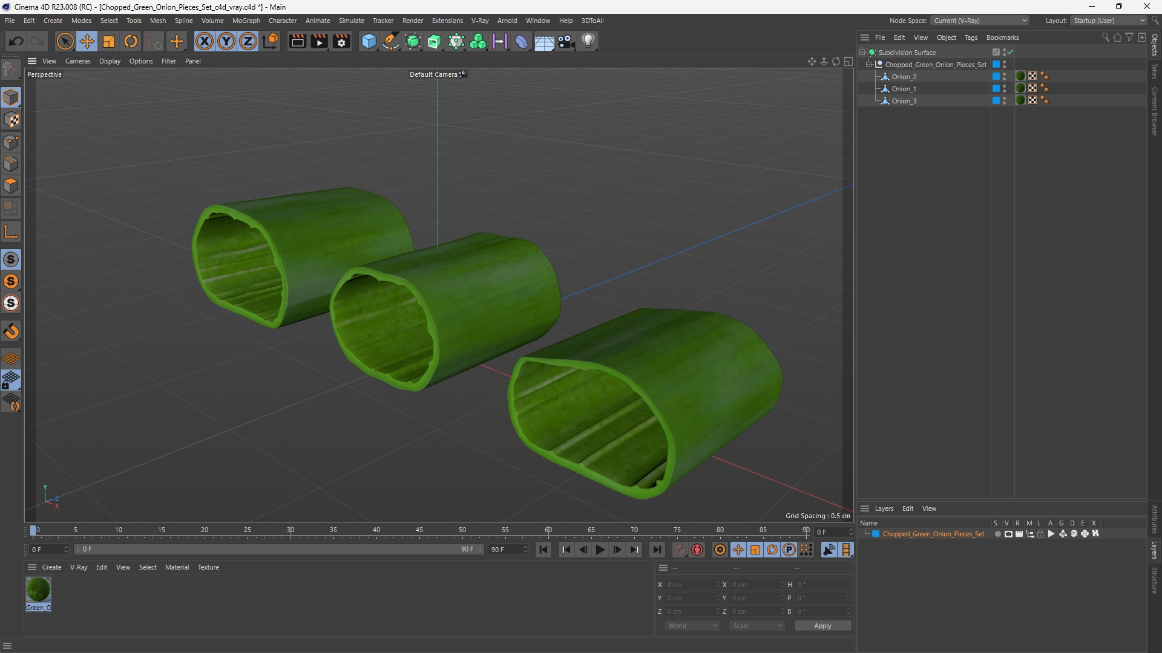Click the Apply button

[822, 626]
